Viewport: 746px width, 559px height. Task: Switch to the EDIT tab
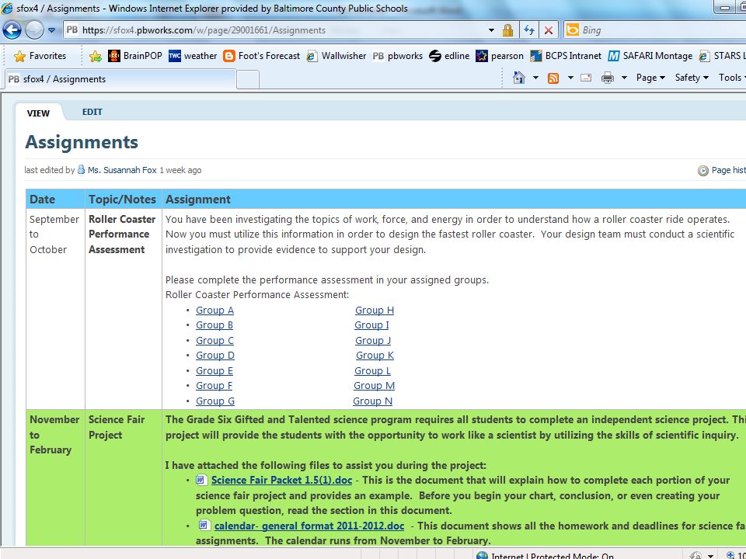coord(92,112)
